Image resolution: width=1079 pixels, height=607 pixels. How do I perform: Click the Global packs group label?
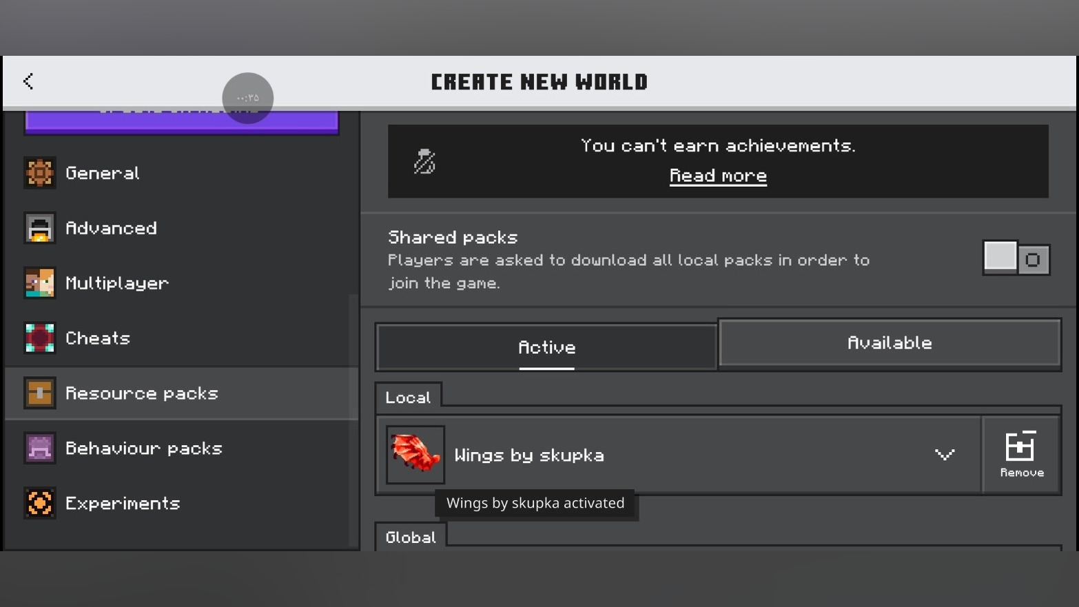click(411, 537)
